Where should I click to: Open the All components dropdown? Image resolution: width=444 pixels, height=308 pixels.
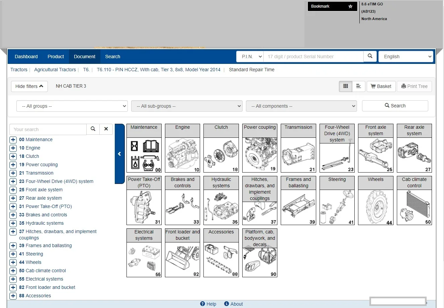point(301,106)
